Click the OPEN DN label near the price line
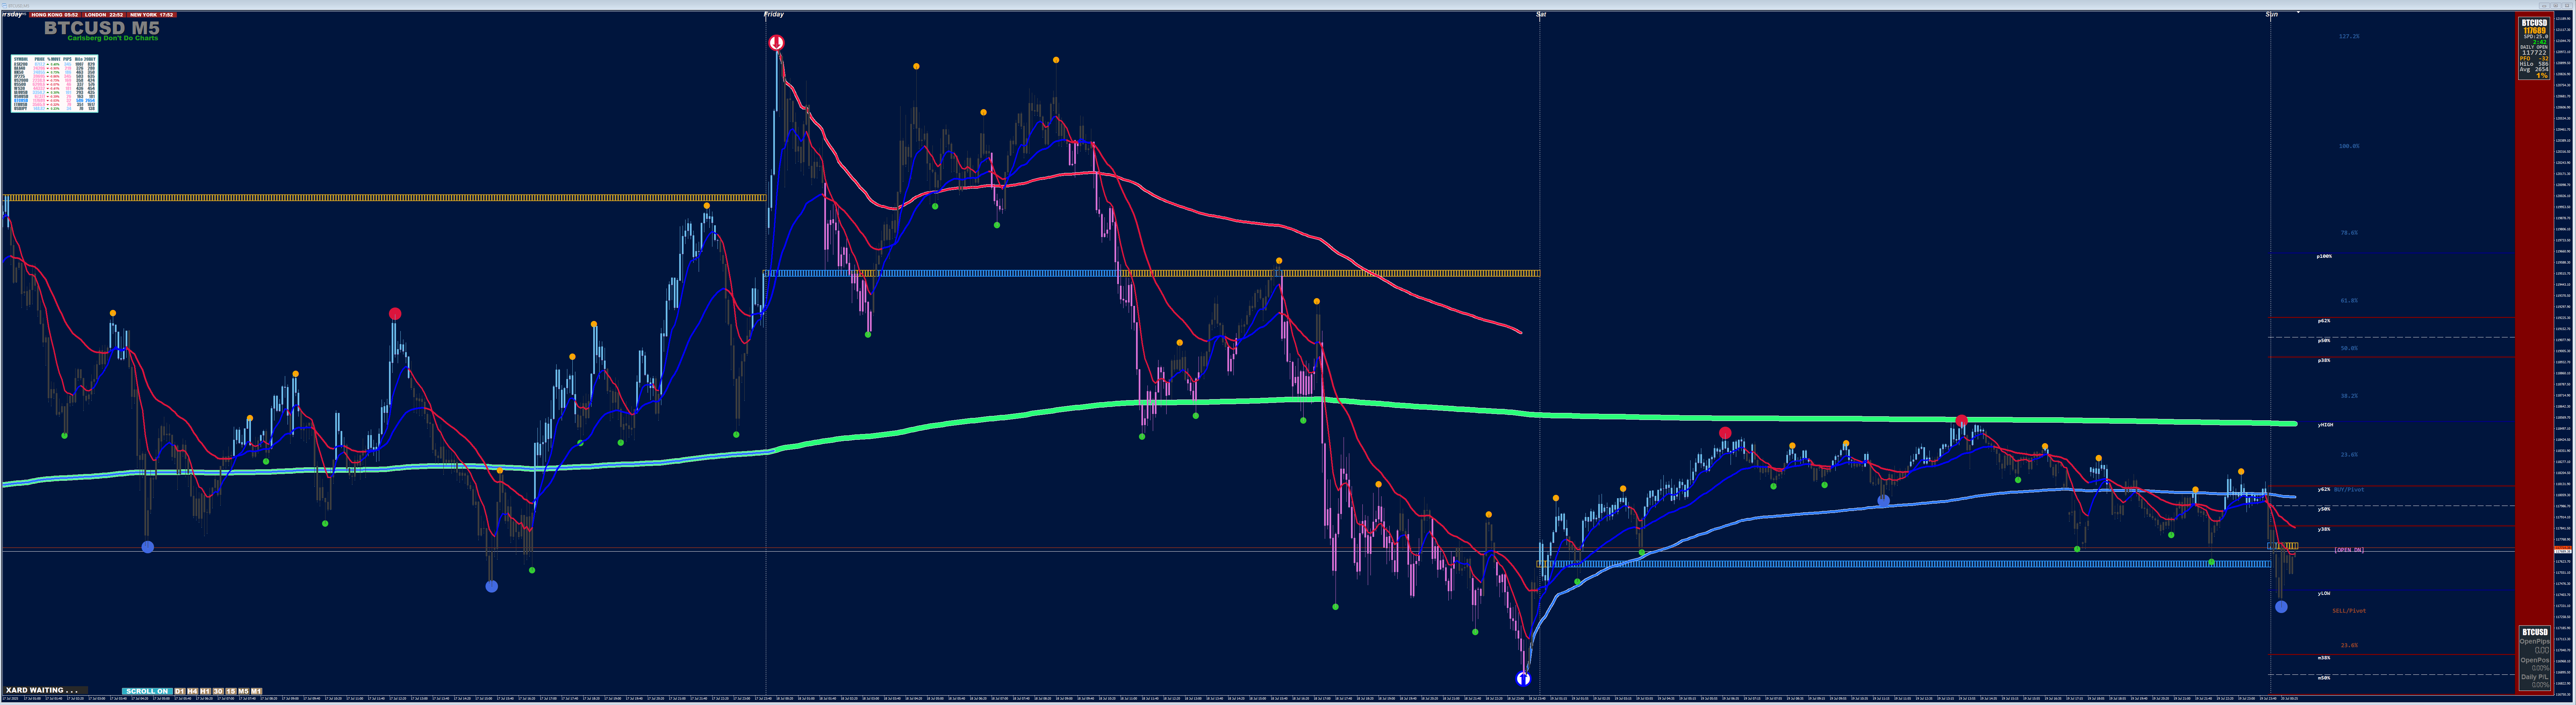This screenshot has width=2576, height=705. coord(2349,550)
